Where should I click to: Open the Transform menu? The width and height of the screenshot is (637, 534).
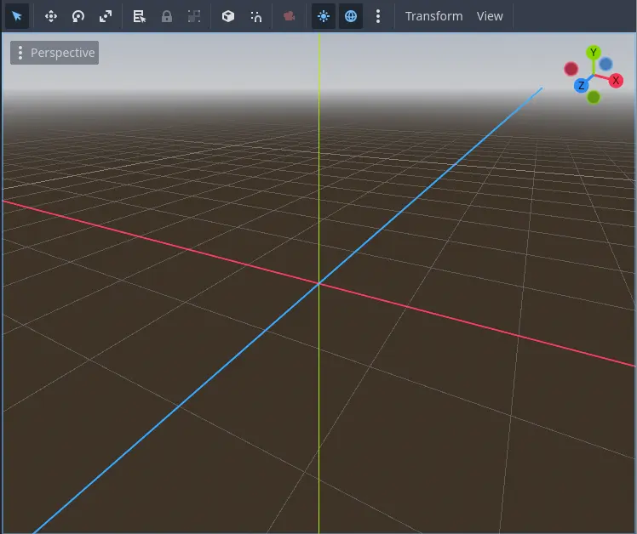pyautogui.click(x=433, y=16)
